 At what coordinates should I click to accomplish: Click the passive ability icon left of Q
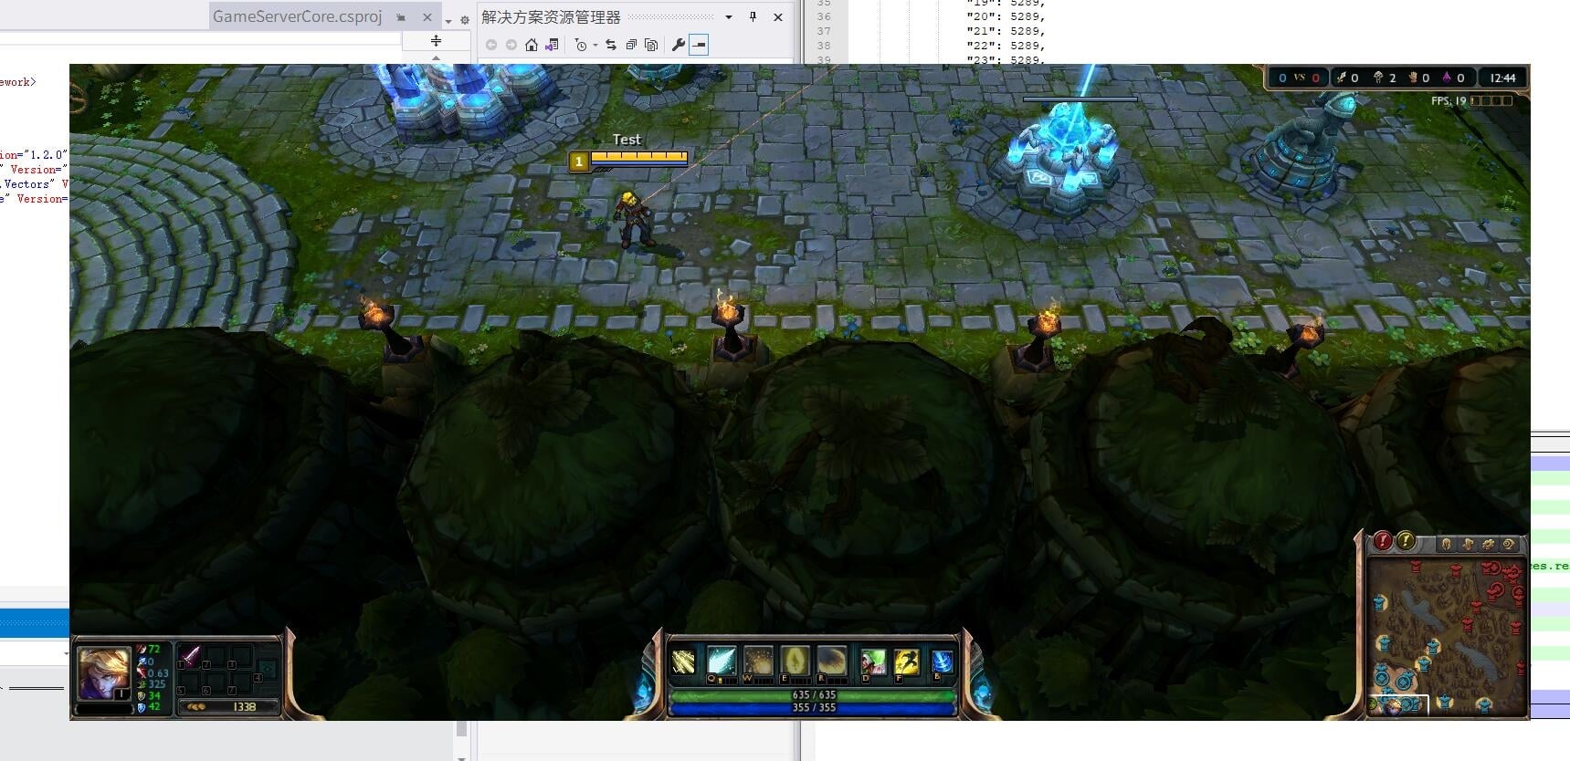click(x=683, y=662)
